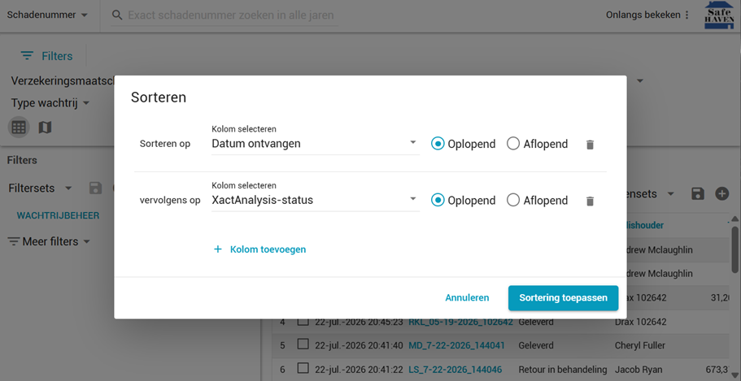Delete the XactAnalysis-status sort row
741x381 pixels.
[x=590, y=201]
